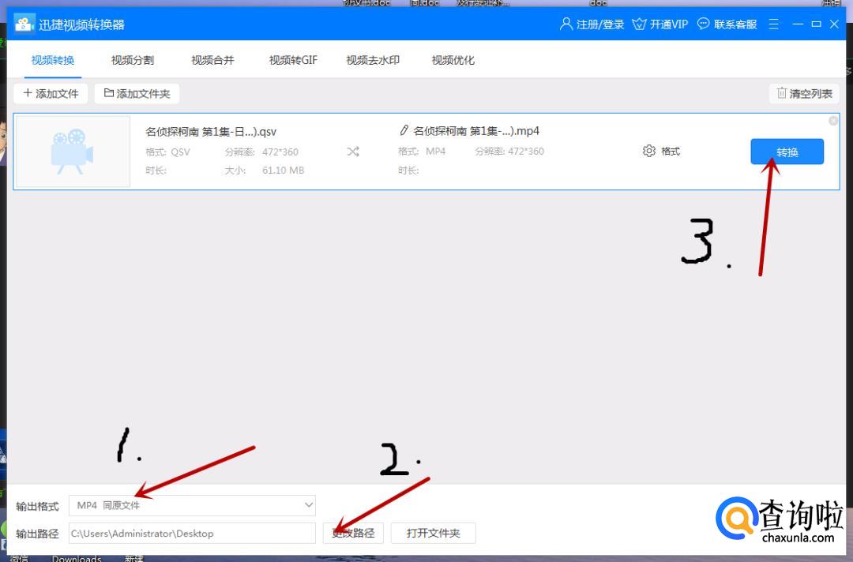The height and width of the screenshot is (562, 853).
Task: Click the 清空列表 button
Action: pos(804,93)
